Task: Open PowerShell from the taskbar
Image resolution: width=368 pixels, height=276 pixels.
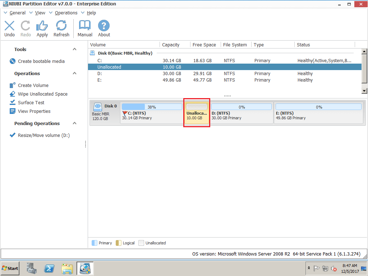Action: click(49, 268)
